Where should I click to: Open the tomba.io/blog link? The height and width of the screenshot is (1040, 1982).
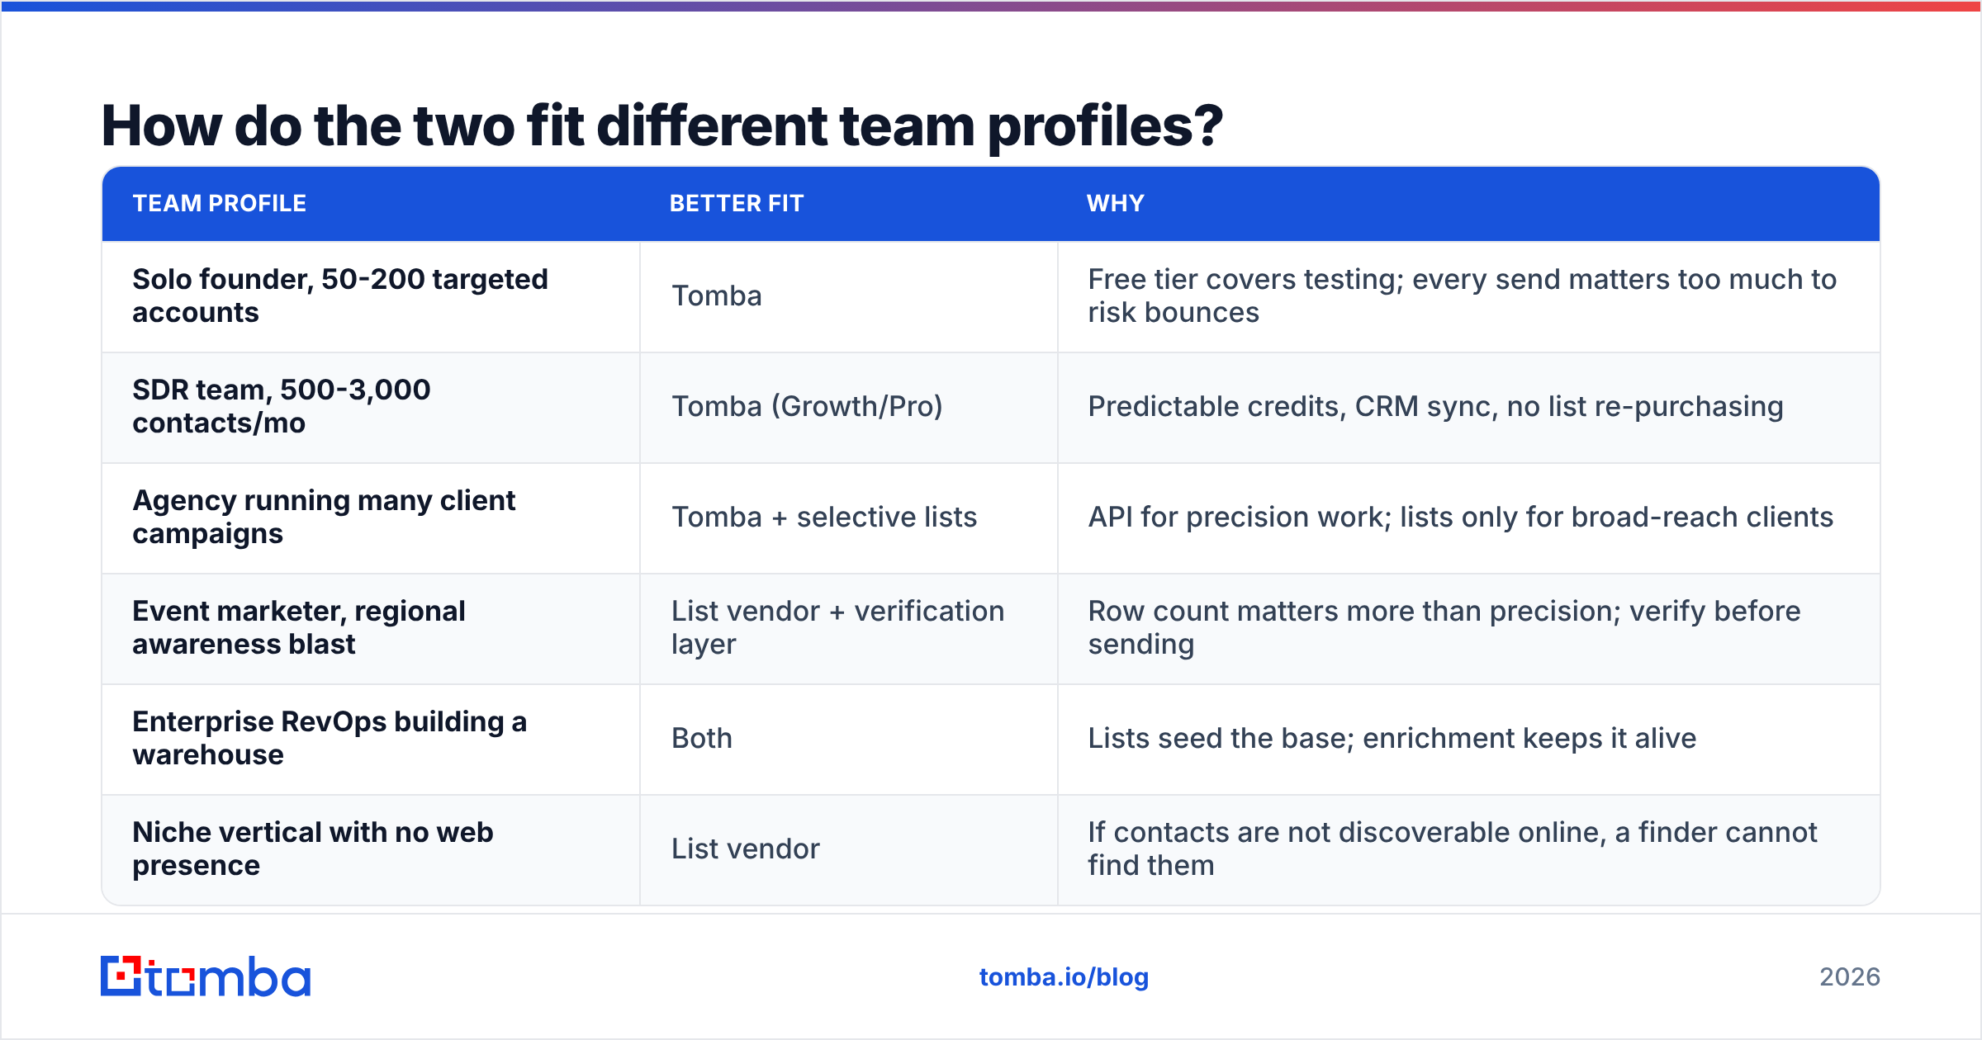1064,977
